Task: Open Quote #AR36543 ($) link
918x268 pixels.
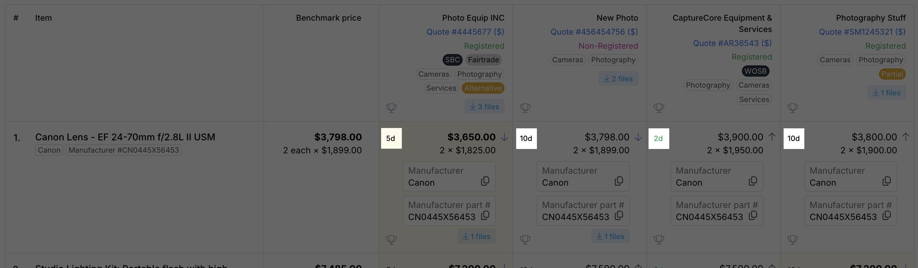Action: click(x=732, y=43)
